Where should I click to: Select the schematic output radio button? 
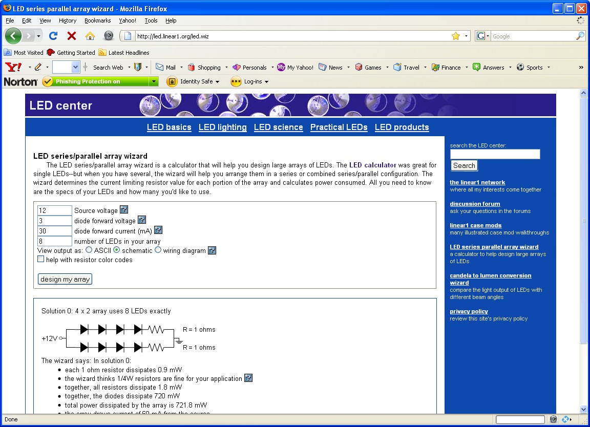pyautogui.click(x=117, y=250)
